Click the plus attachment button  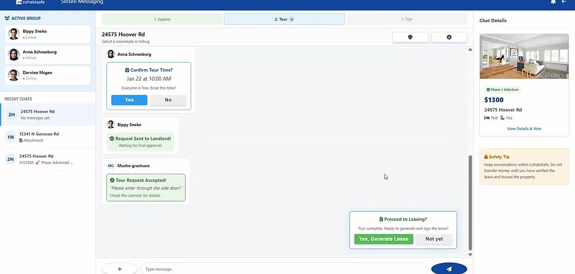pos(119,269)
